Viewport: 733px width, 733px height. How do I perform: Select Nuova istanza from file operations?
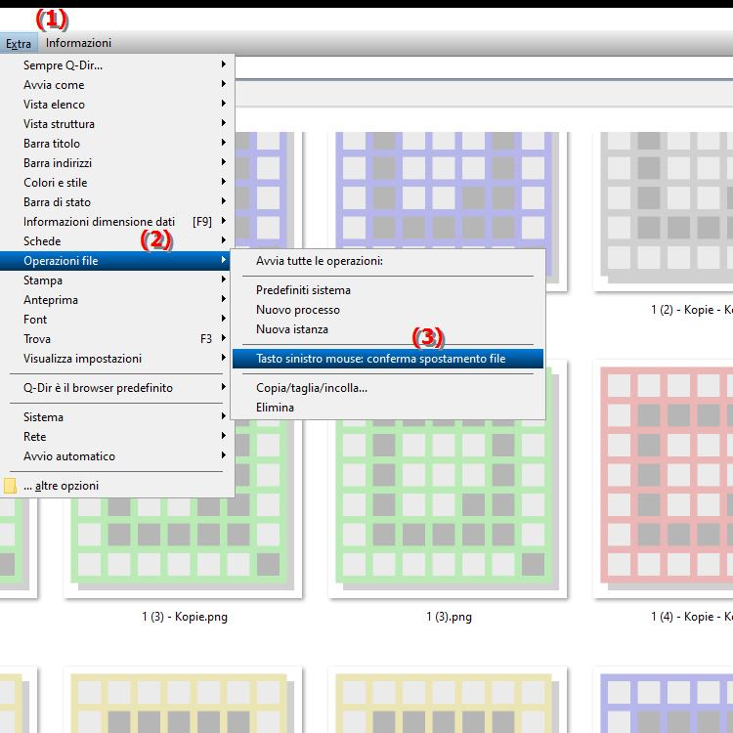292,329
